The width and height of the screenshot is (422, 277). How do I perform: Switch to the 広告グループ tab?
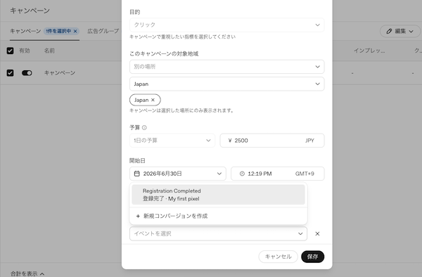103,31
